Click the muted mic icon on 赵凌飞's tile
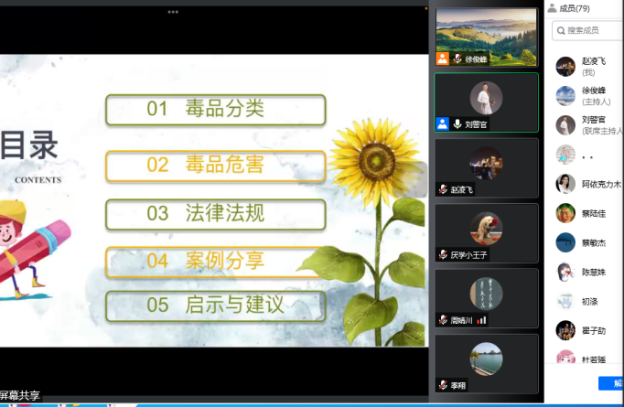The image size is (624, 407). pos(443,189)
